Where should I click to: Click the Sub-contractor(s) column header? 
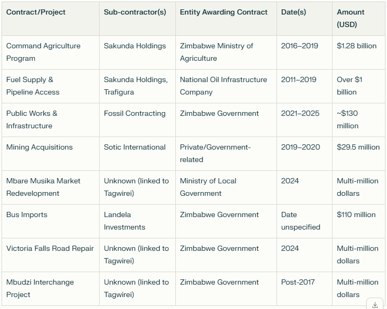click(135, 12)
